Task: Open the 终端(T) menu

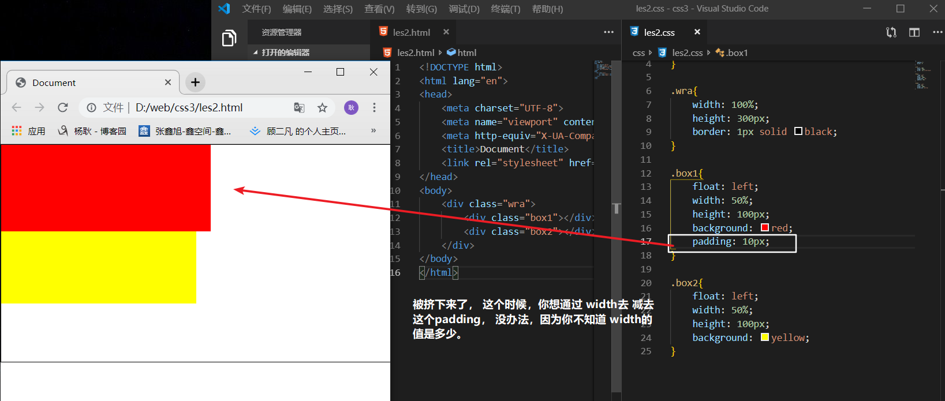Action: 505,9
